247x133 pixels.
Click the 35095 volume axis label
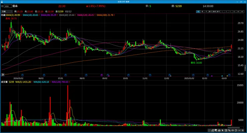240,85
